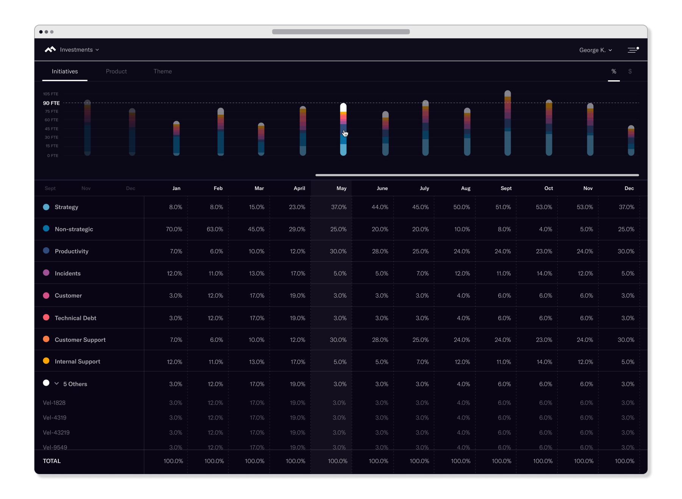Viewport: 682px width, 499px height.
Task: Click the horizontal timeline scrollbar under chart
Action: click(477, 175)
